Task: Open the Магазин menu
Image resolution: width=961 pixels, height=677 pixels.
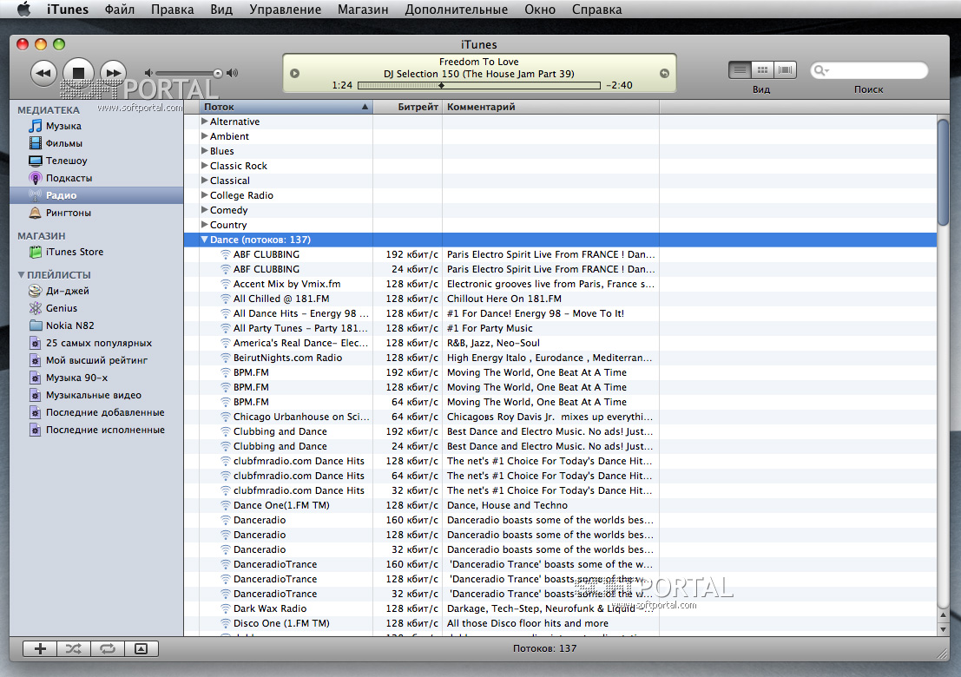Action: coord(363,10)
